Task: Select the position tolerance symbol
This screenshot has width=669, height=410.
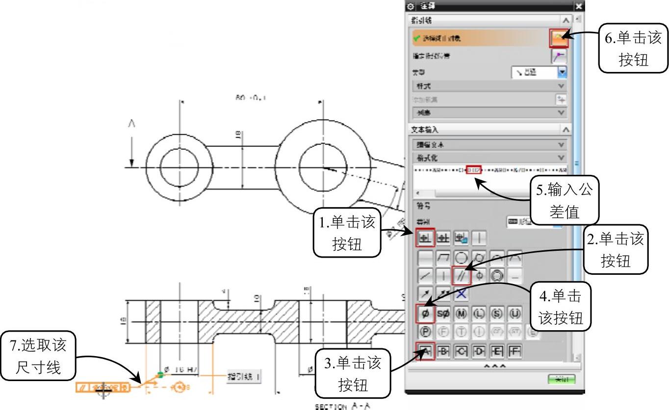Action: [479, 276]
